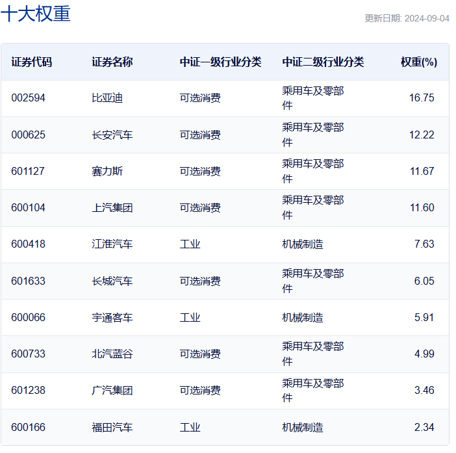Select the 比亚迪 name cell
456x453 pixels.
click(107, 97)
